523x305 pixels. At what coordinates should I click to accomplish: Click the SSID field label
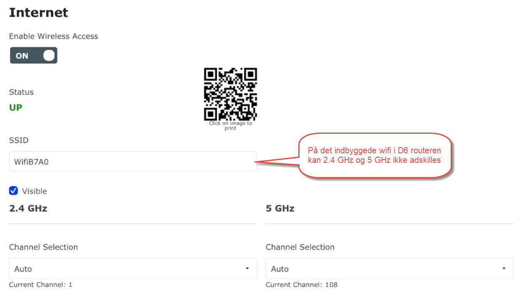pyautogui.click(x=19, y=140)
